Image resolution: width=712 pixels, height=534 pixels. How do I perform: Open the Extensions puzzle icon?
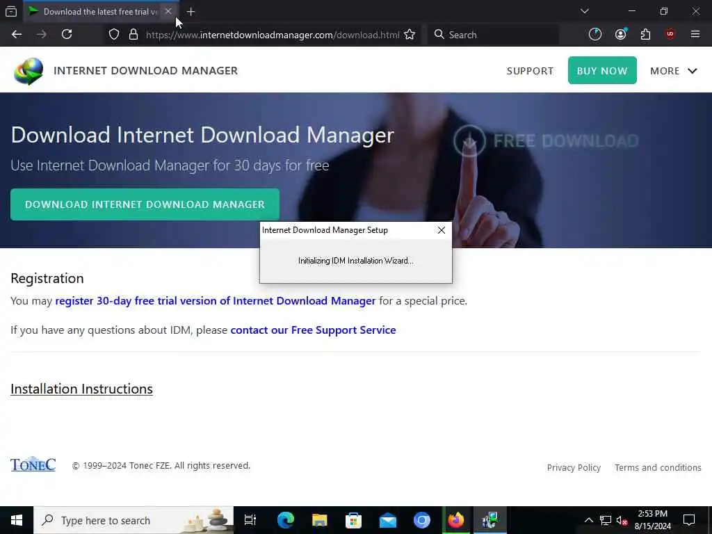[645, 35]
